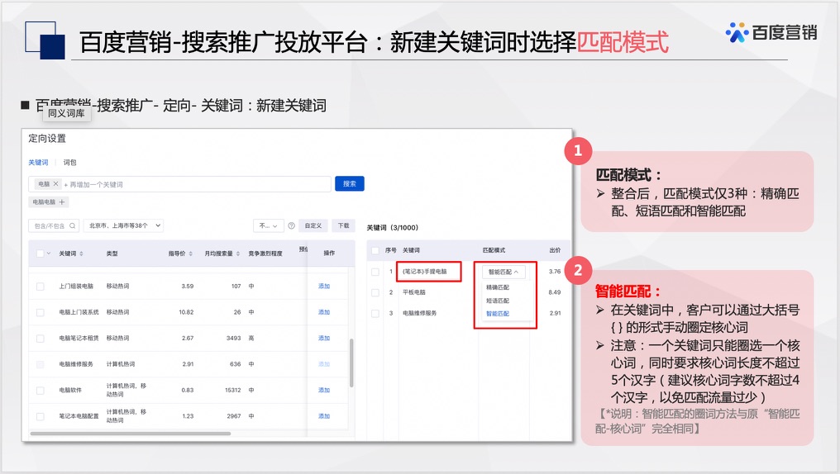Click the horizontal scrollbar under keyword table
Screen dimensions: 840x474
click(x=130, y=434)
